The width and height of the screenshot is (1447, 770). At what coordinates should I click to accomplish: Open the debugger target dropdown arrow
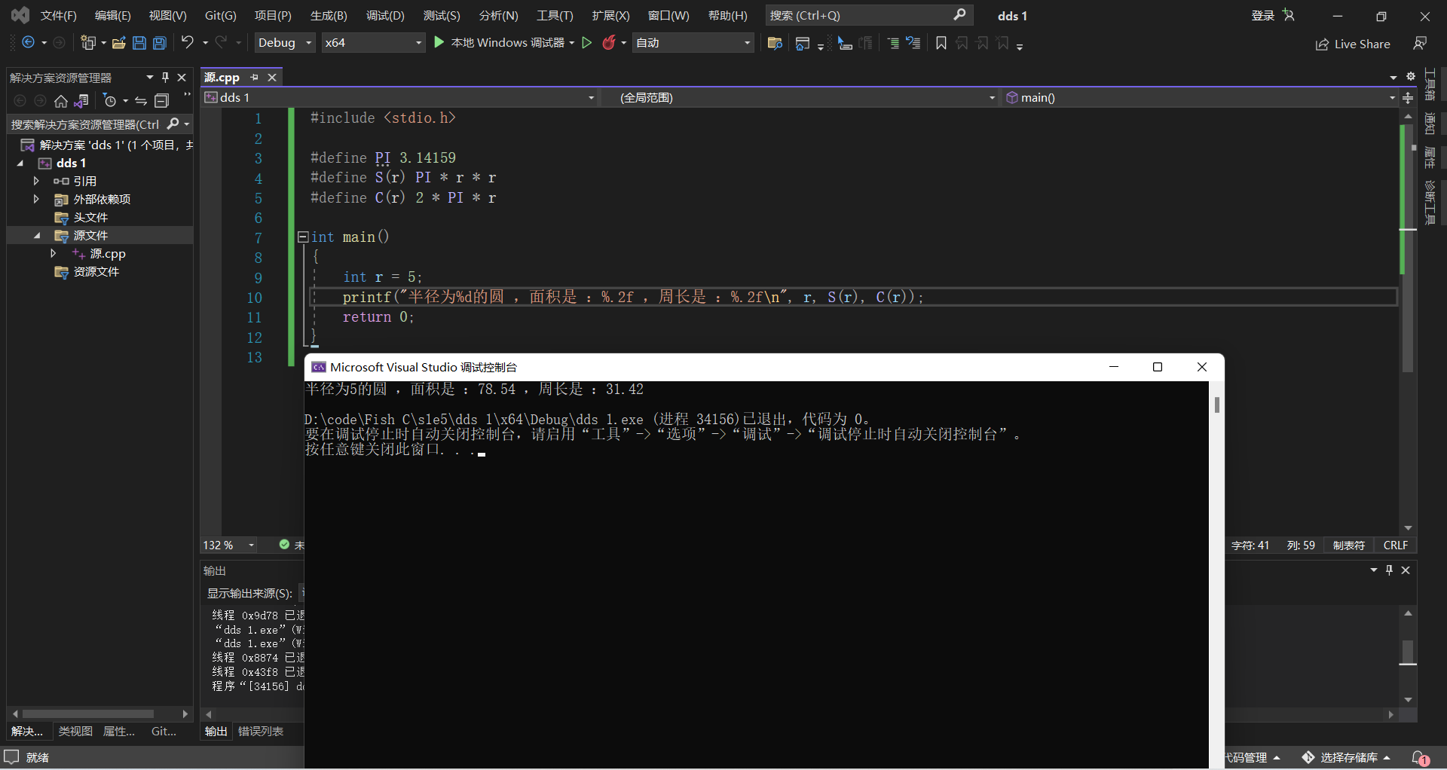coord(572,43)
